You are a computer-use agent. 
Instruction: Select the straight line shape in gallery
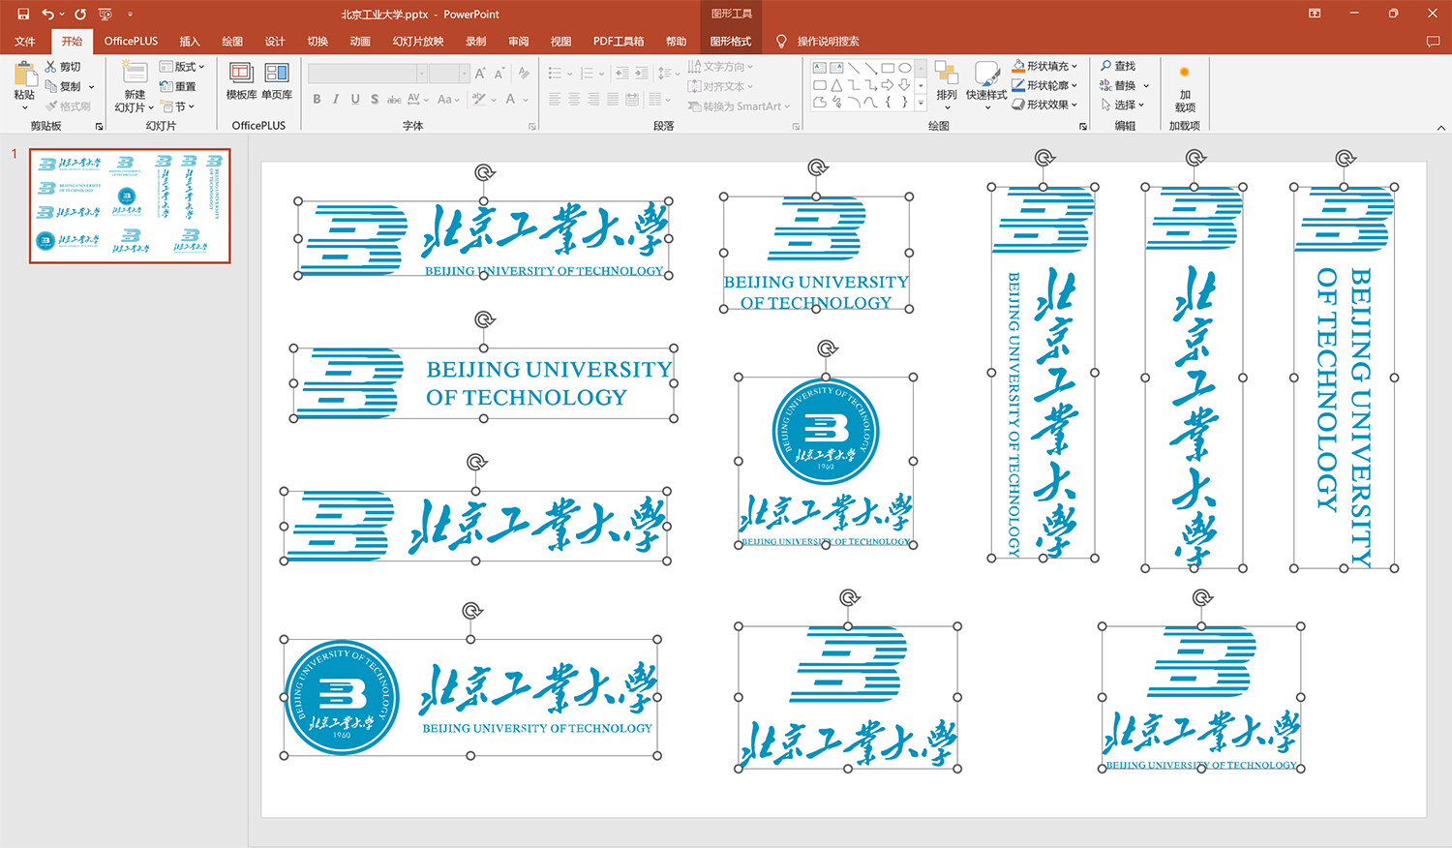tap(854, 68)
